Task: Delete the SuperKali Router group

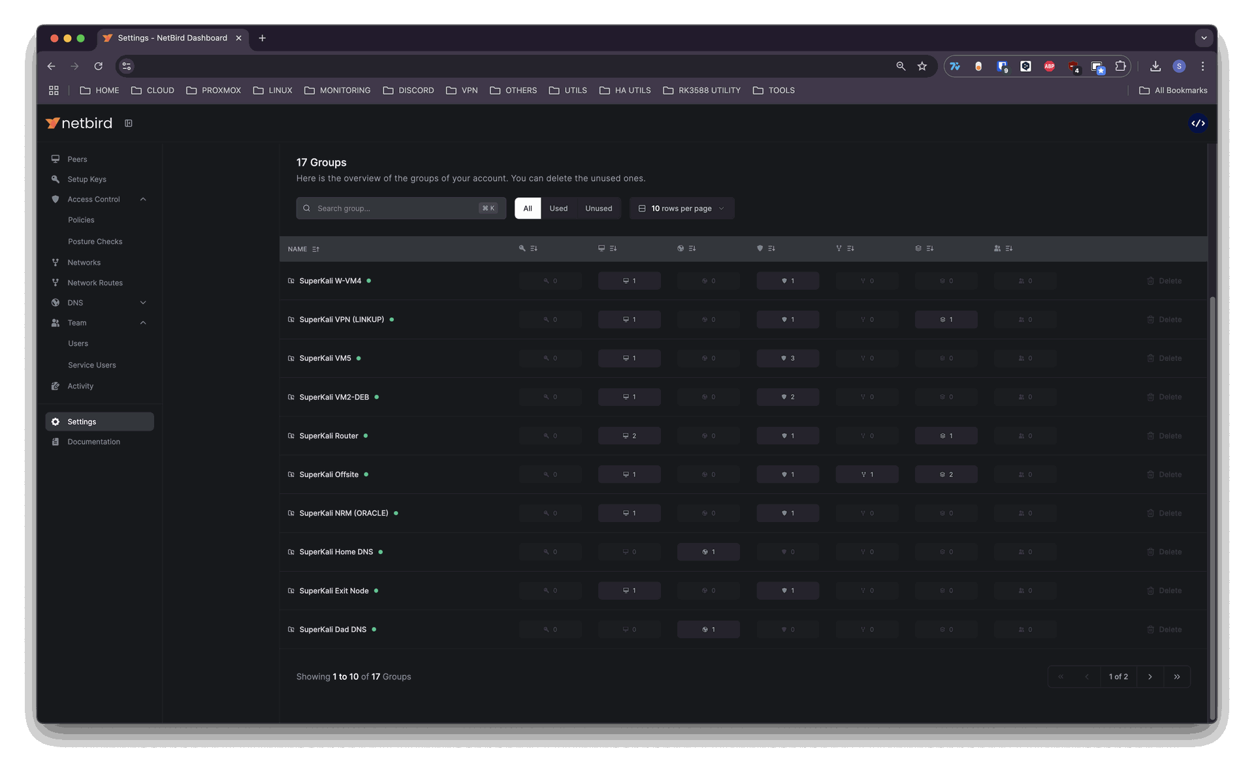Action: (1165, 435)
